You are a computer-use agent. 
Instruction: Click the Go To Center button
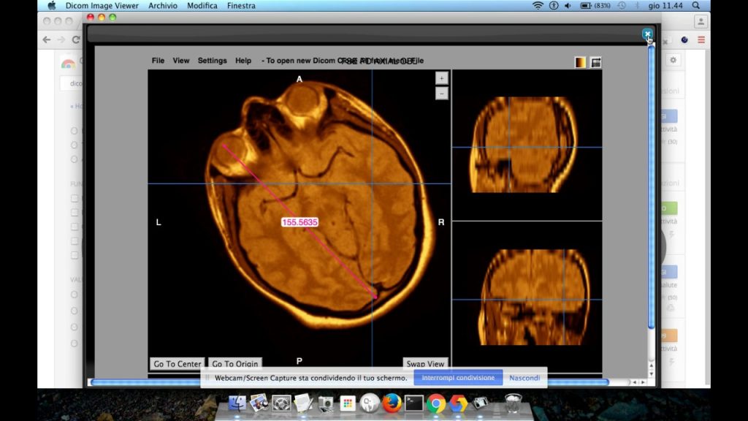click(176, 364)
